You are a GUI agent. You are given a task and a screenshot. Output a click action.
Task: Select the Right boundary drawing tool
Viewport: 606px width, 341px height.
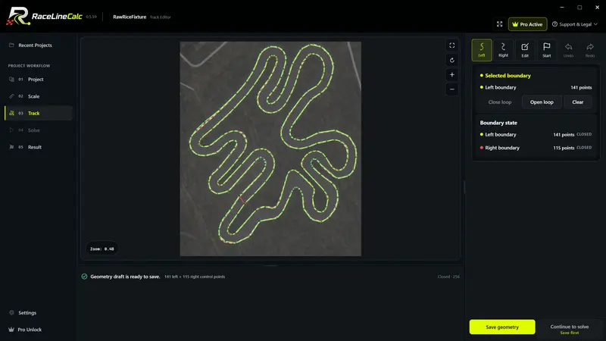pos(503,50)
